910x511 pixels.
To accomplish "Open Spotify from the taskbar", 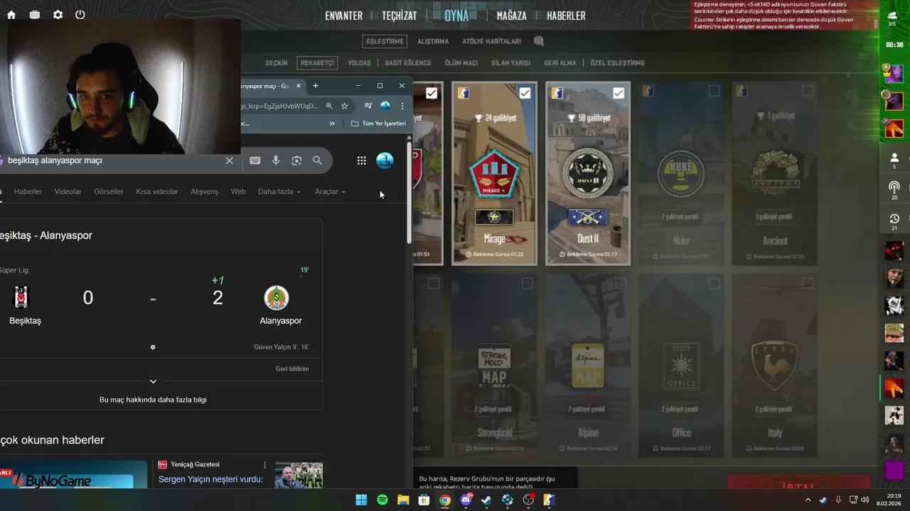I will 382,500.
